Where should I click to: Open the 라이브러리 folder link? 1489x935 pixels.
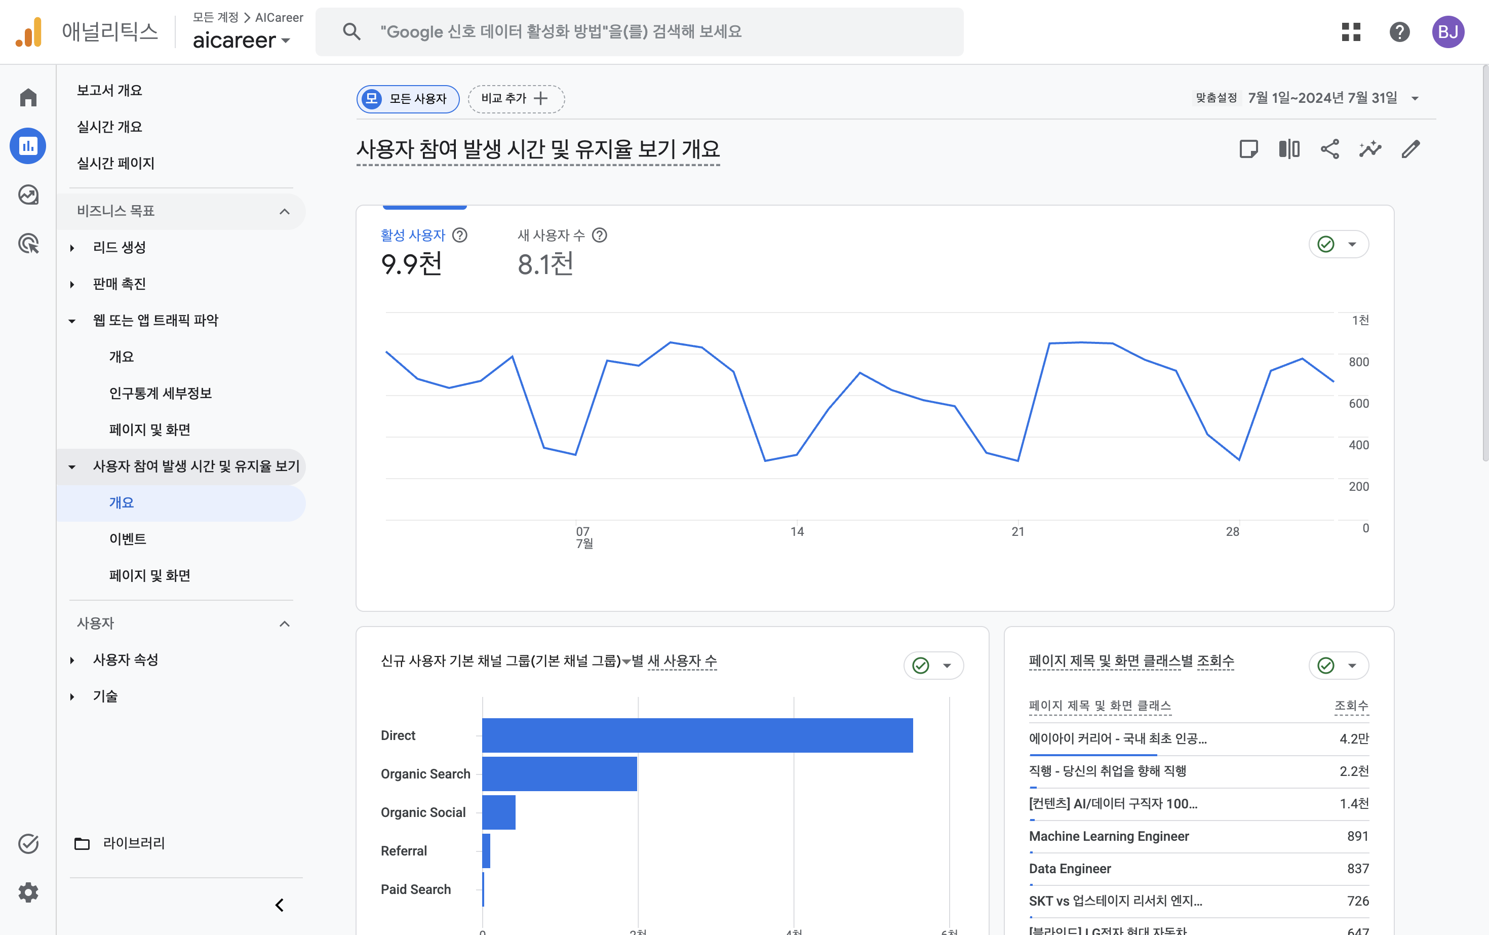point(120,843)
